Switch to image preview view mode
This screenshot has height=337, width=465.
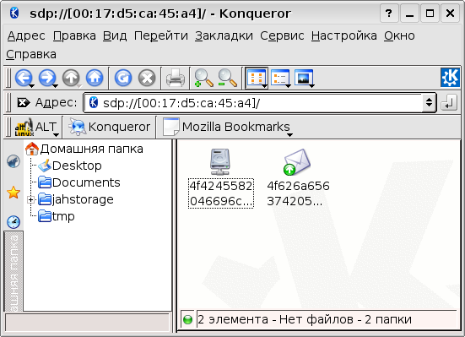pos(304,78)
